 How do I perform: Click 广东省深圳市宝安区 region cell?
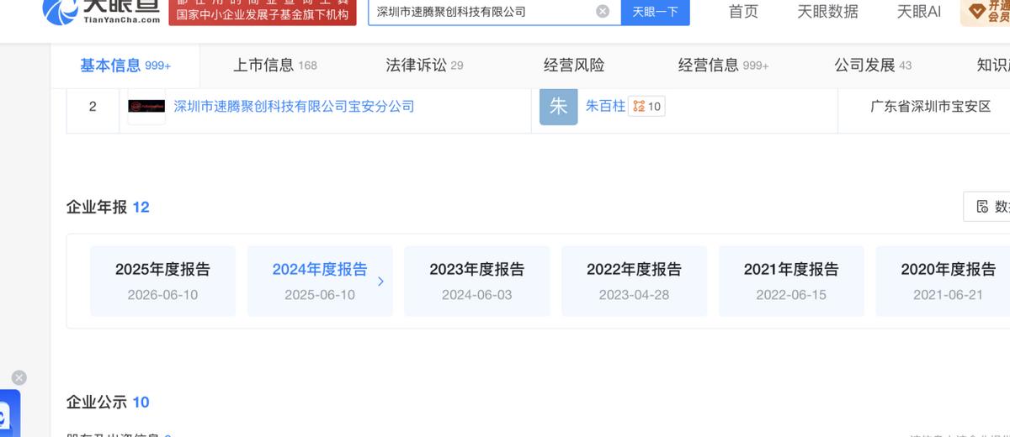(930, 107)
